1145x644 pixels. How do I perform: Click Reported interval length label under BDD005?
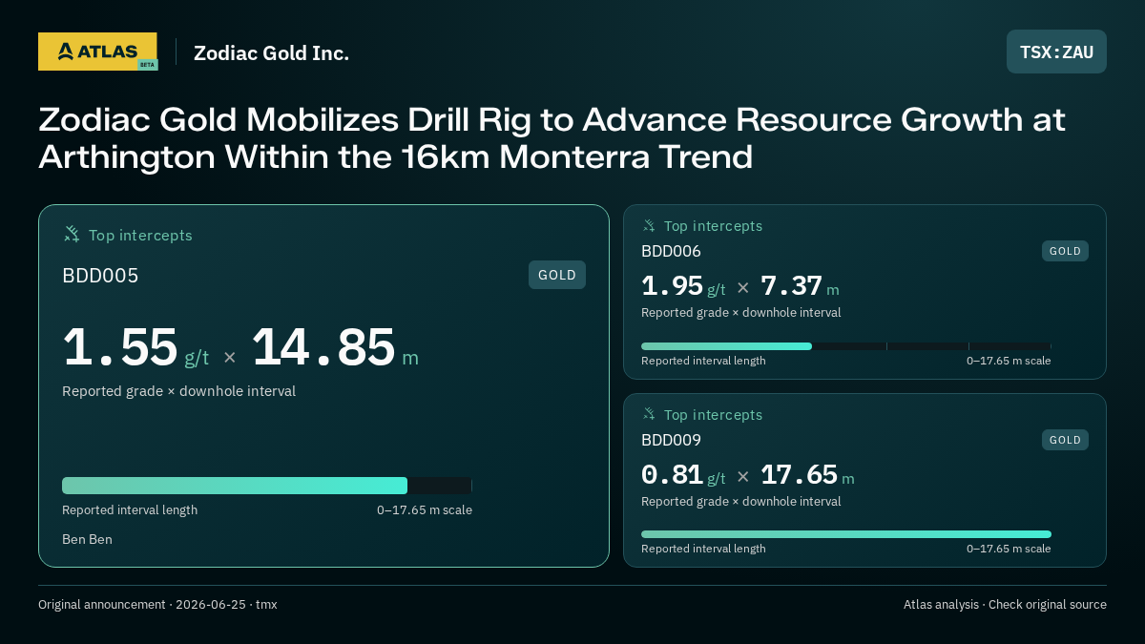pyautogui.click(x=130, y=510)
